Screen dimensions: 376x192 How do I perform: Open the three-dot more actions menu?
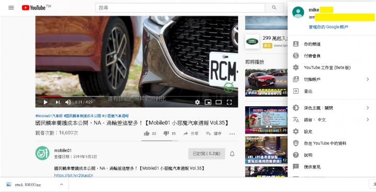232,134
